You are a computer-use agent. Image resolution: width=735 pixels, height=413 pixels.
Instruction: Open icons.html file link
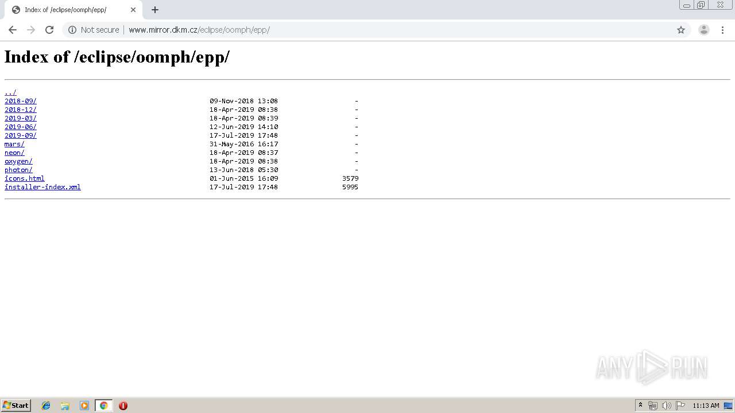(x=25, y=178)
